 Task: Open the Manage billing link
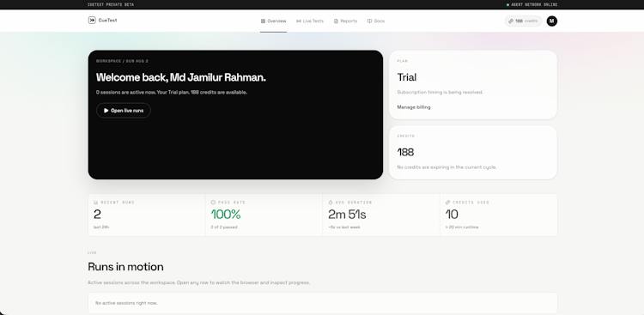[x=414, y=107]
